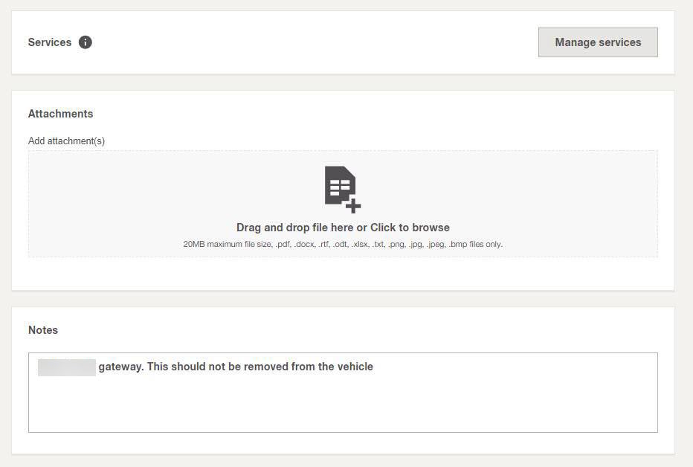Click the word "gateway" in the notes
The width and height of the screenshot is (693, 467).
pos(120,367)
